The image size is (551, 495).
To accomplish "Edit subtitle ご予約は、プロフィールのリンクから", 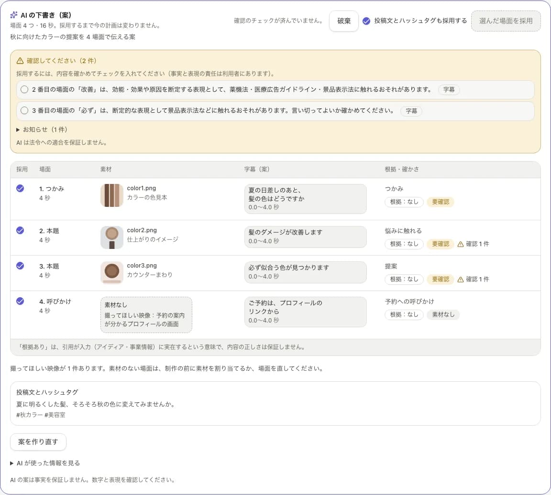I will point(305,312).
